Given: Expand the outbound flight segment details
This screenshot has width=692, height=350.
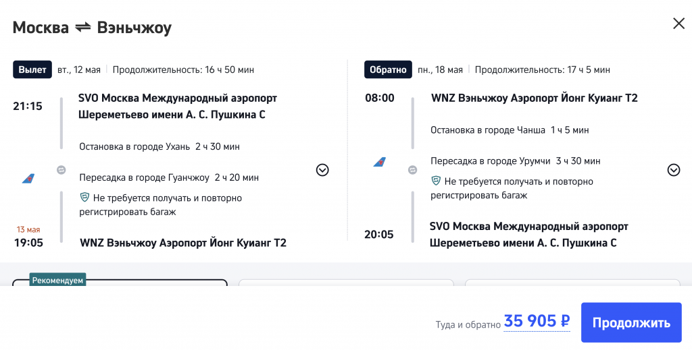Looking at the screenshot, I should (322, 170).
